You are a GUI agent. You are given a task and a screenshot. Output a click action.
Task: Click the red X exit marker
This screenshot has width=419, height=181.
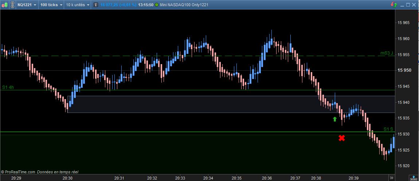(341, 138)
